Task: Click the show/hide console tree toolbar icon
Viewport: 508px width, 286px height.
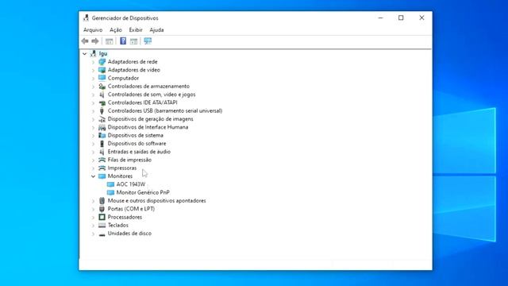Action: [x=110, y=41]
